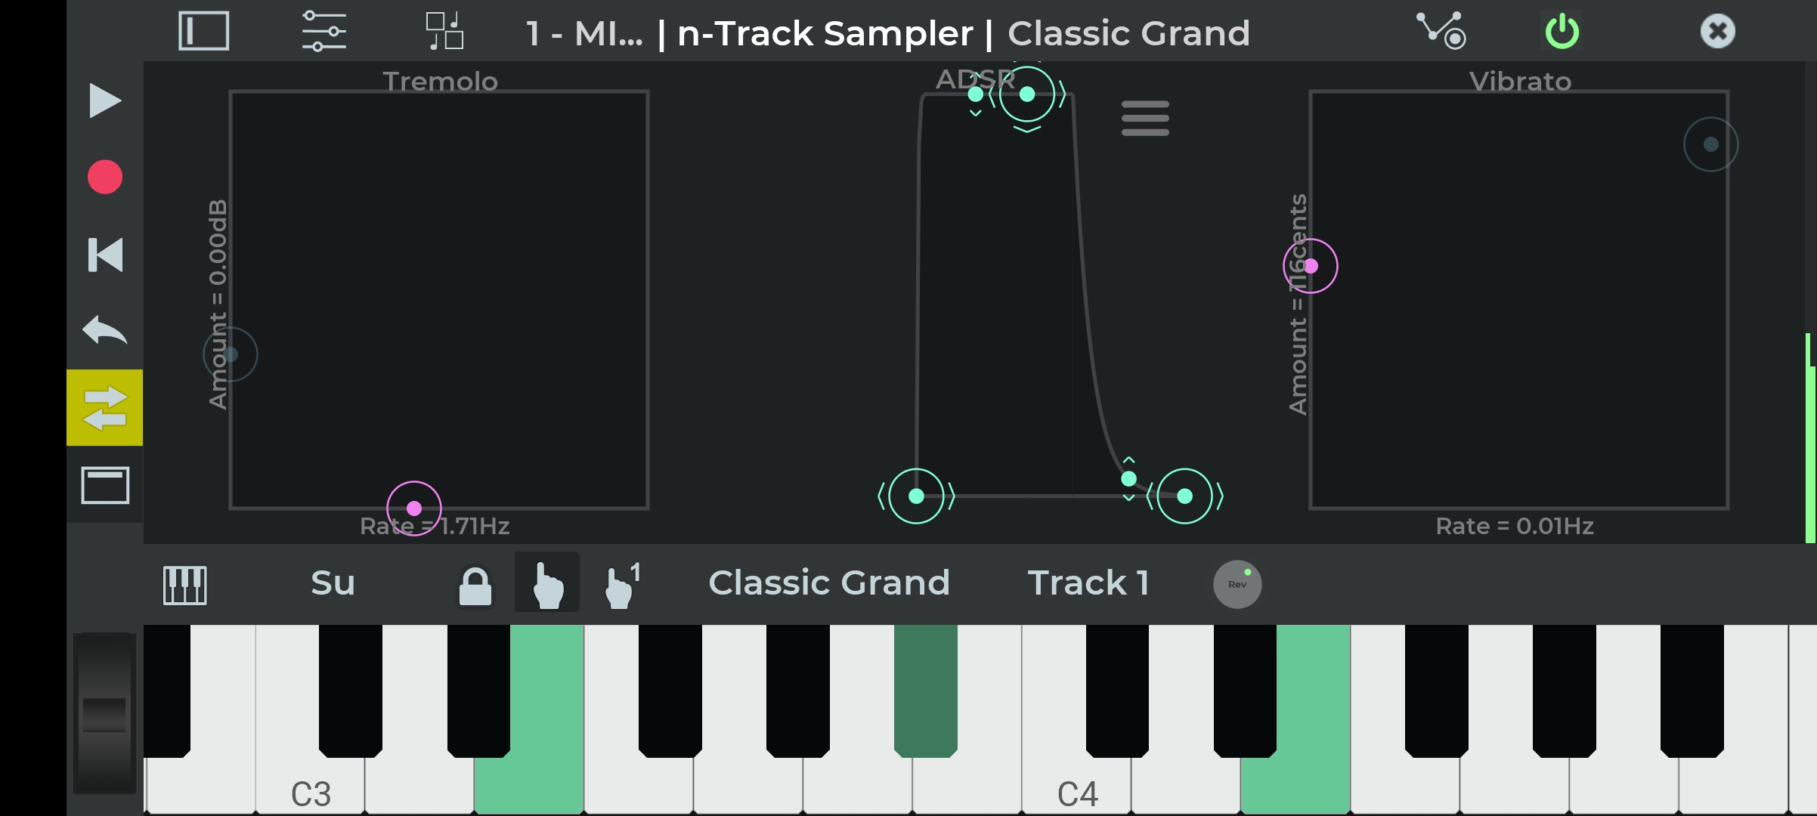The height and width of the screenshot is (816, 1817).
Task: Click the pitch wheel slider beside the keyboard
Action: 104,713
